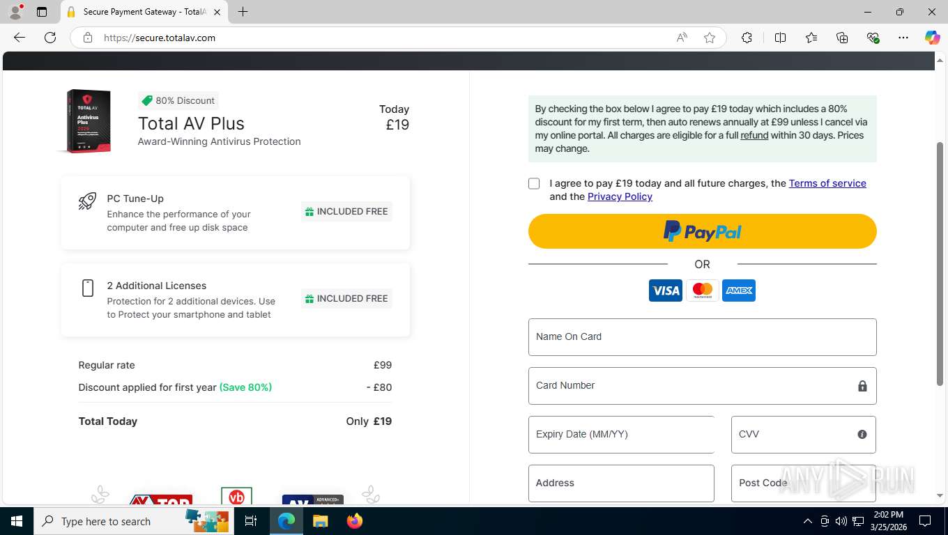
Task: Open Read aloud in the address bar
Action: [x=682, y=38]
